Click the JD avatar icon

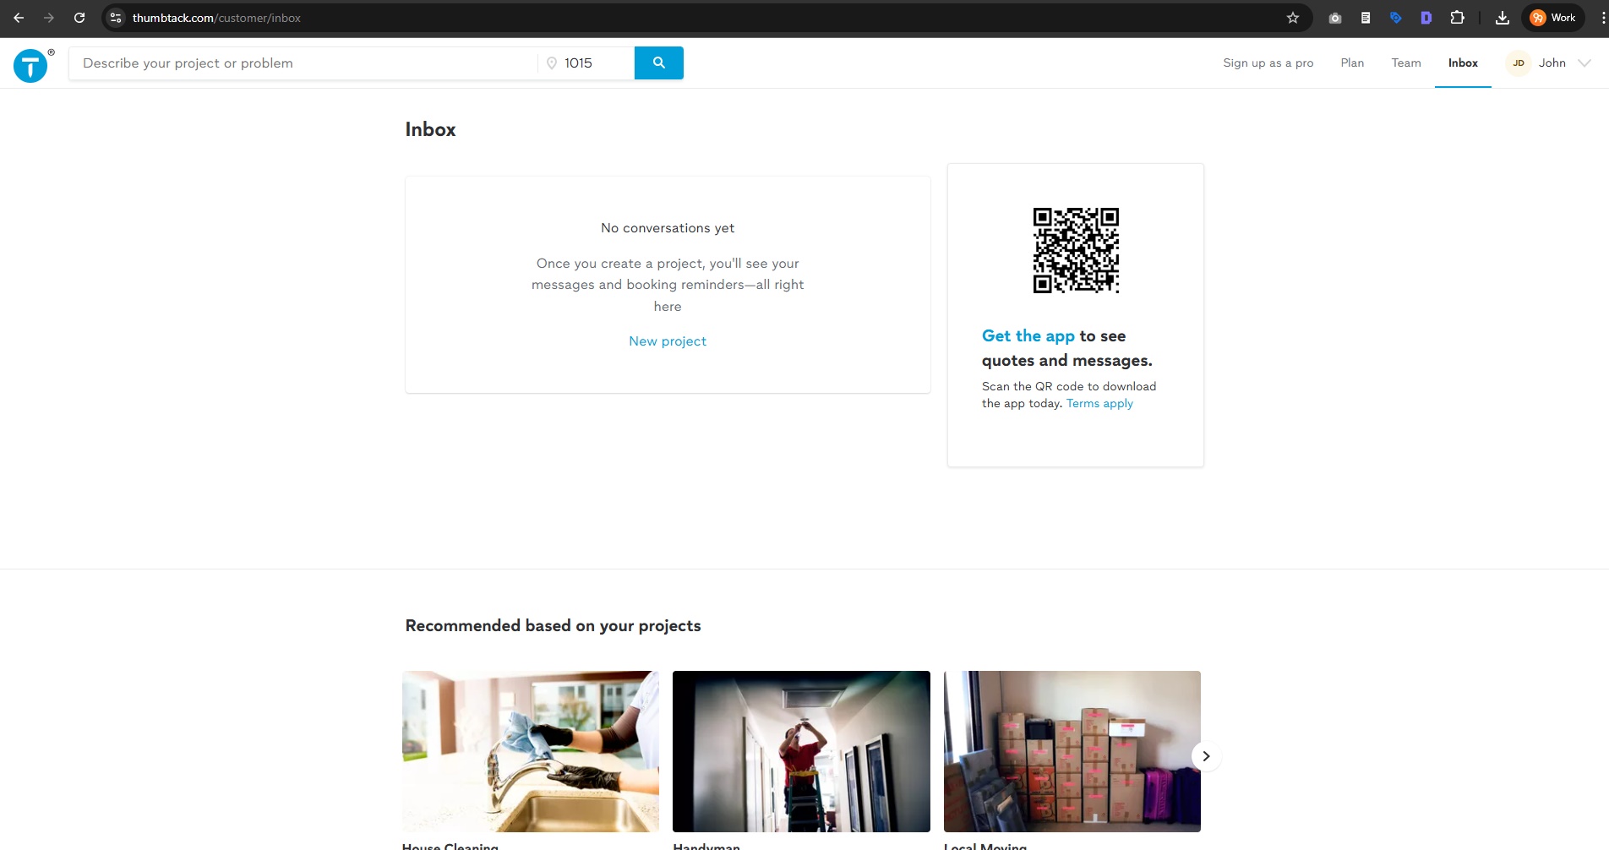click(1519, 63)
